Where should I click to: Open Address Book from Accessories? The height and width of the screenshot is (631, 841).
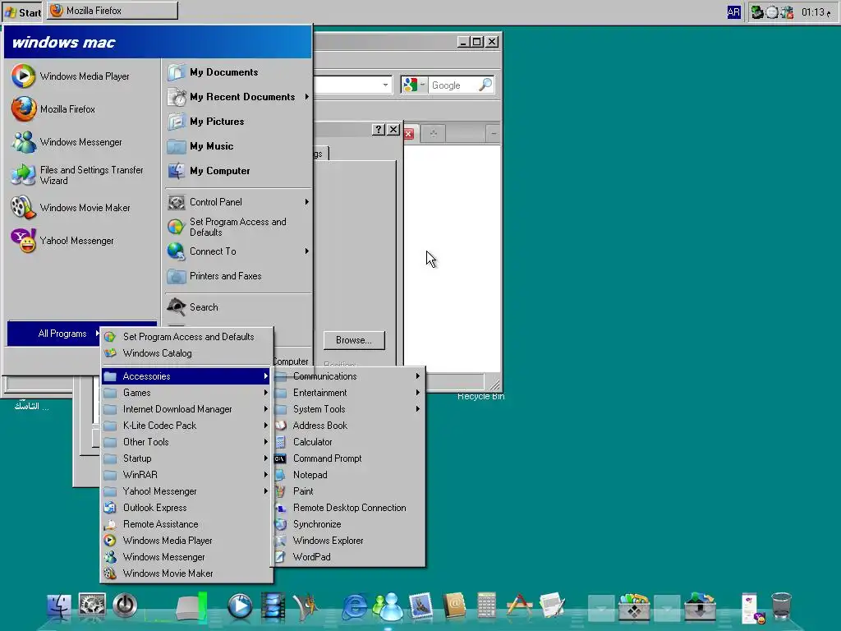[x=347, y=426]
